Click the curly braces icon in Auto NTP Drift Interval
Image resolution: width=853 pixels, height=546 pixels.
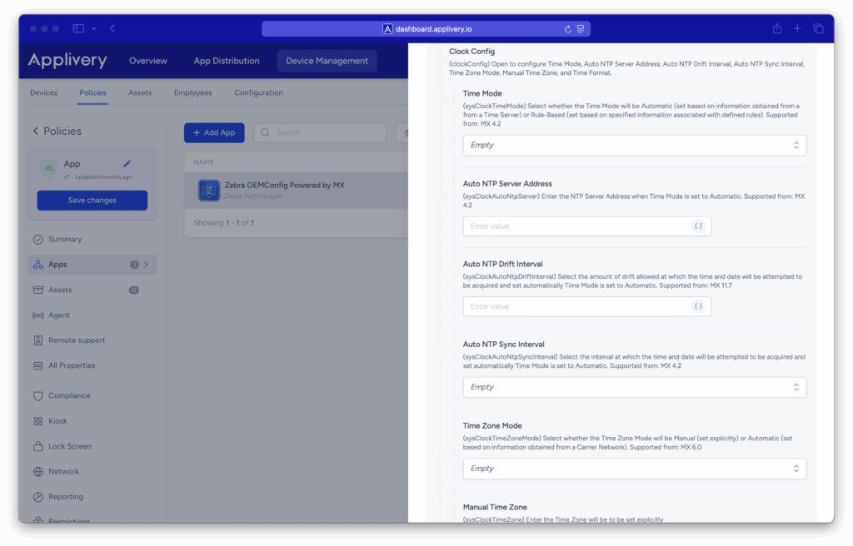698,306
